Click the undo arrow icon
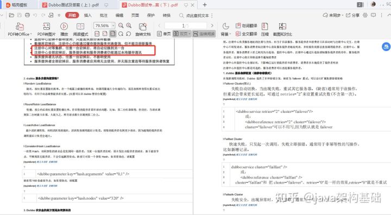 (35, 15)
